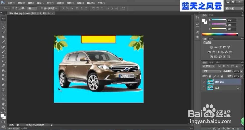Open Auto-Select group/layer dropdown
Viewport: 245px width, 130px height.
point(32,8)
